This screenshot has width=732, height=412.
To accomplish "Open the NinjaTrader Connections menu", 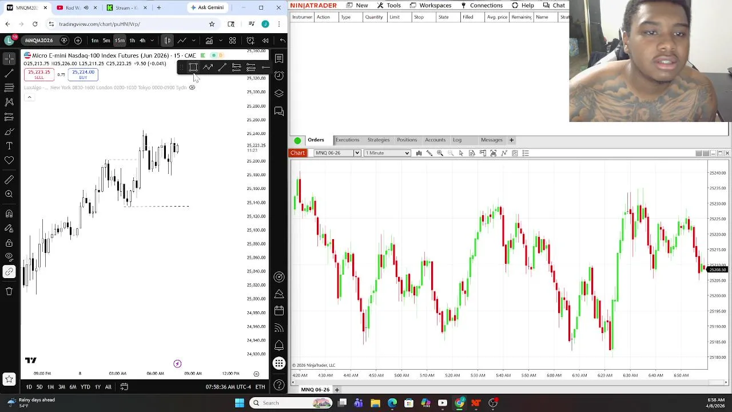I will pos(482,5).
